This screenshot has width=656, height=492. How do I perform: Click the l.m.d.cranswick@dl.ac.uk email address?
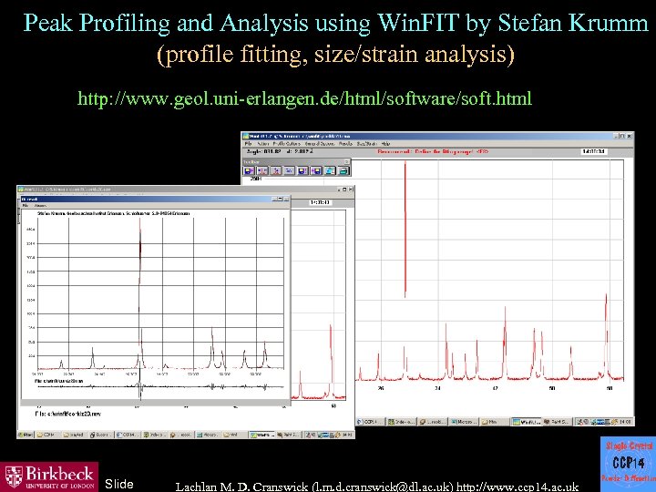click(383, 487)
